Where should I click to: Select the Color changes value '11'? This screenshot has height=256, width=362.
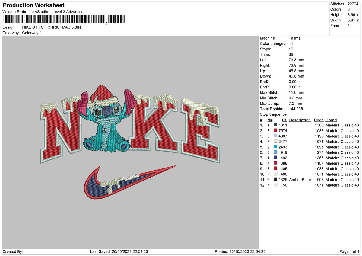point(291,43)
